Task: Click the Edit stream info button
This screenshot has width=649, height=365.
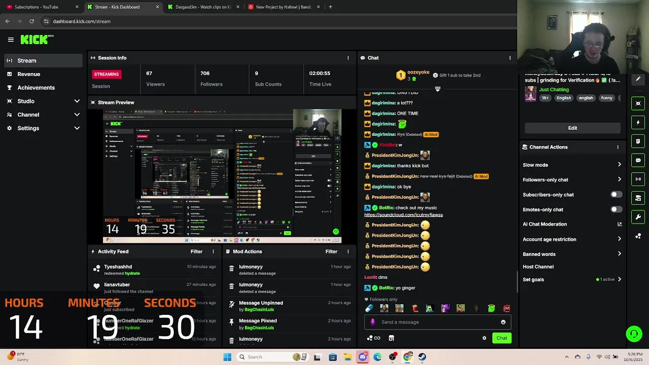Action: [x=572, y=128]
